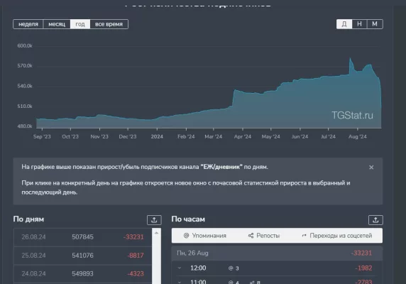Click the share icon next to Репосты
Viewport: 406px width, 284px height.
click(x=251, y=236)
